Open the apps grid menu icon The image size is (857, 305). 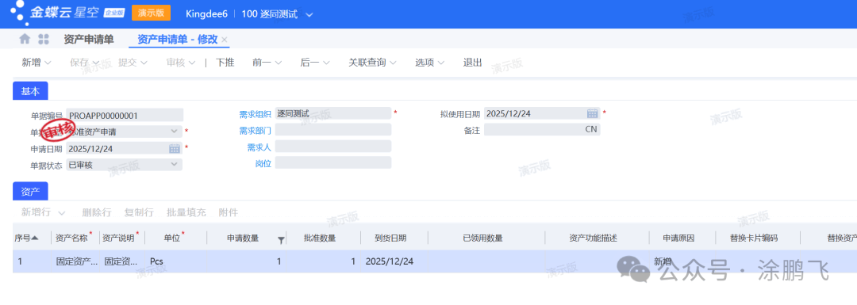coord(43,40)
